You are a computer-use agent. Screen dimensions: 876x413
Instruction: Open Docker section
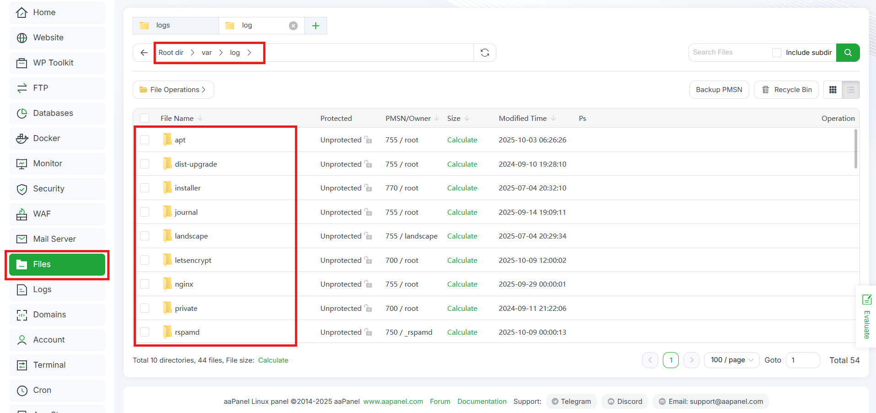57,138
